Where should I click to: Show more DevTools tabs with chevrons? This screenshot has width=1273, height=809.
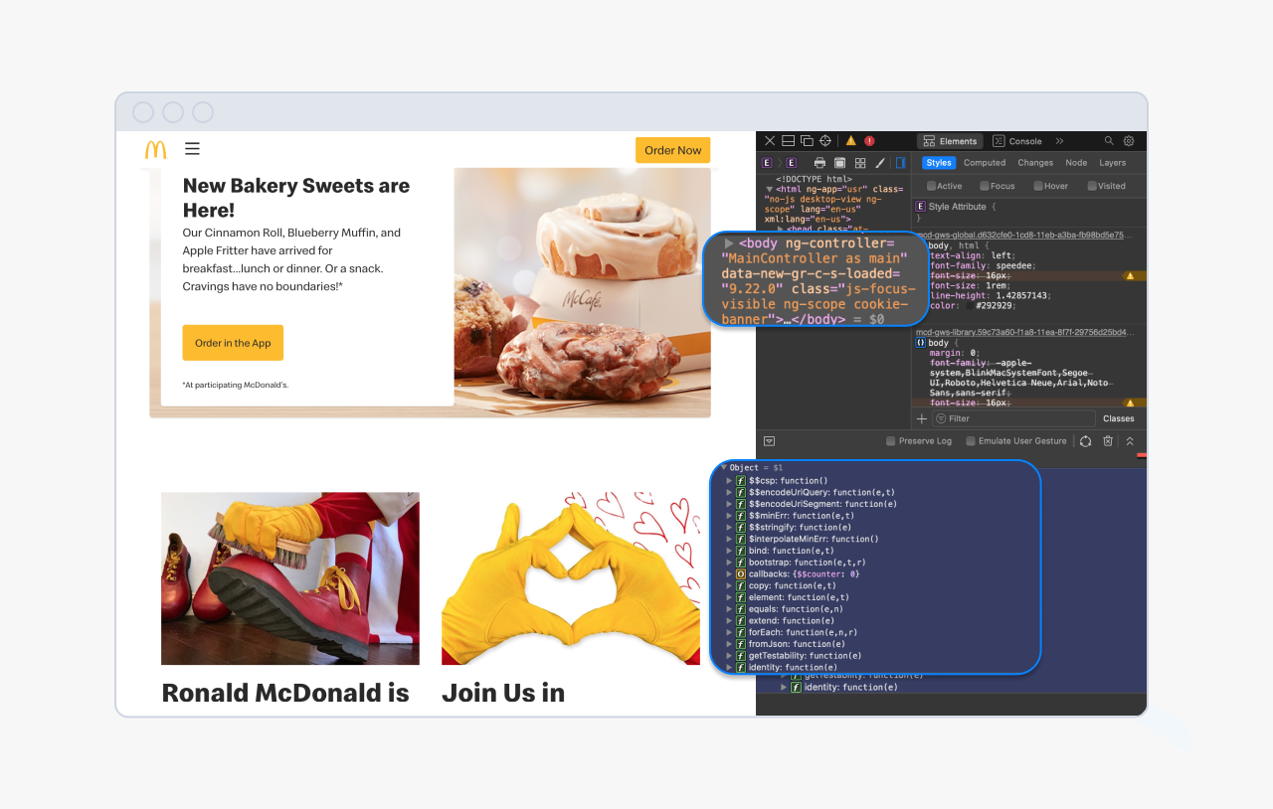pos(1059,141)
